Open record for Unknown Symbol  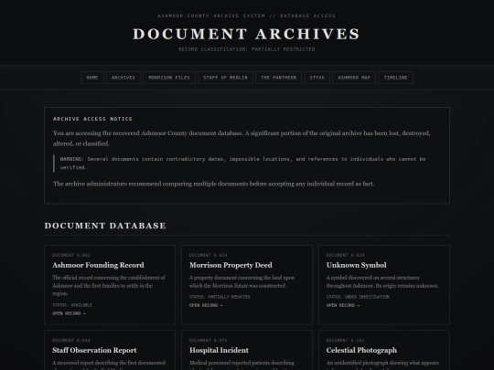pos(343,305)
